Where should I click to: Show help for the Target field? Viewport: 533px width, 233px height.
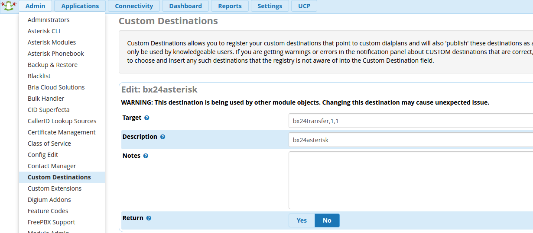pyautogui.click(x=147, y=118)
